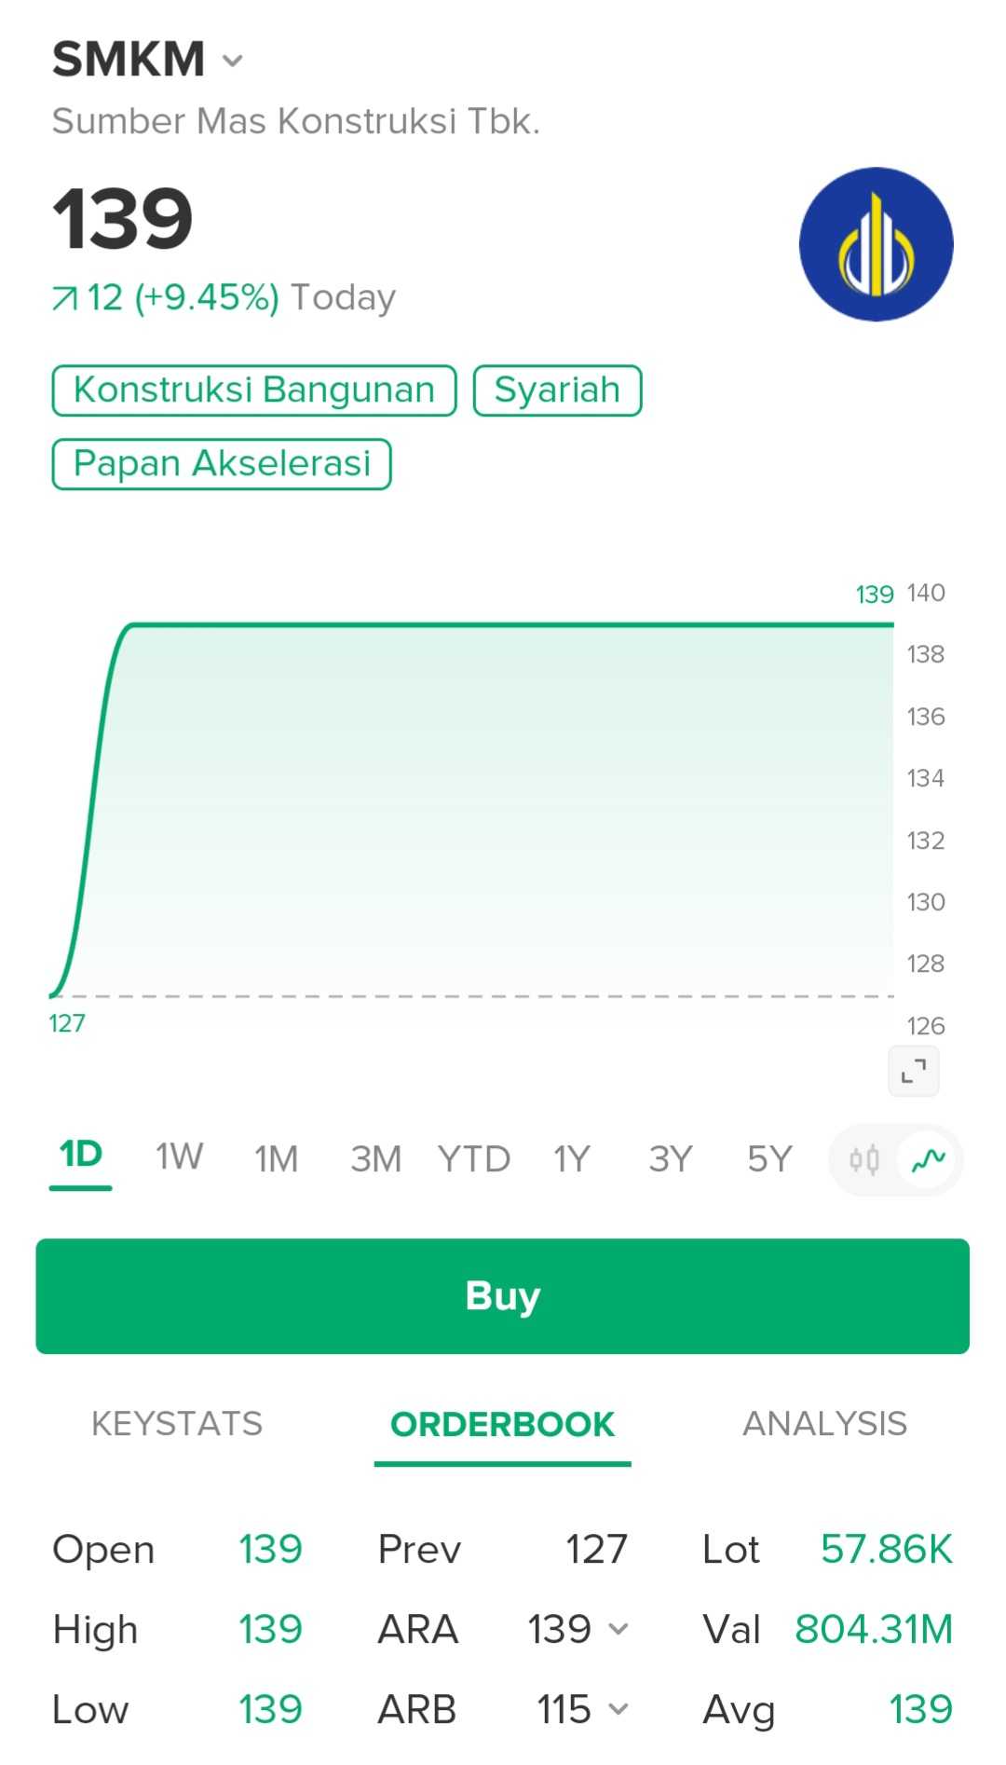Select the 1M chart timeframe
The height and width of the screenshot is (1765, 1006).
[277, 1159]
